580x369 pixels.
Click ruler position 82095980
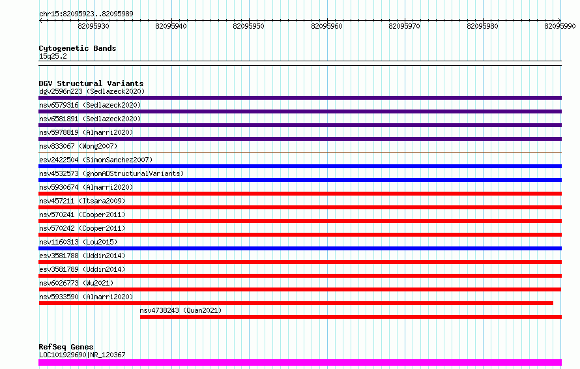pos(482,26)
